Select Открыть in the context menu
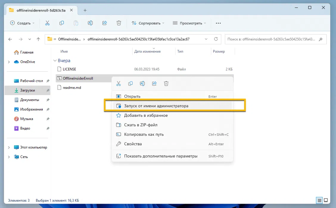The image size is (336, 208). point(172,96)
